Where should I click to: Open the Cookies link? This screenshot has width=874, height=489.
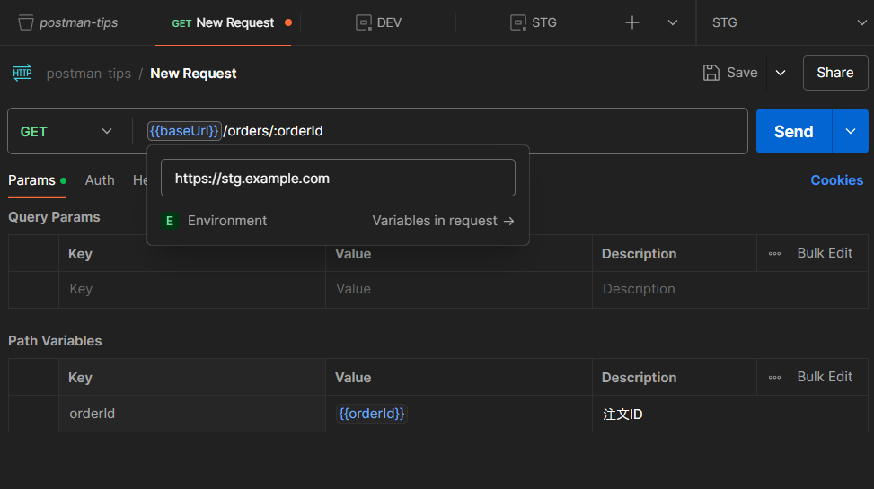point(836,180)
